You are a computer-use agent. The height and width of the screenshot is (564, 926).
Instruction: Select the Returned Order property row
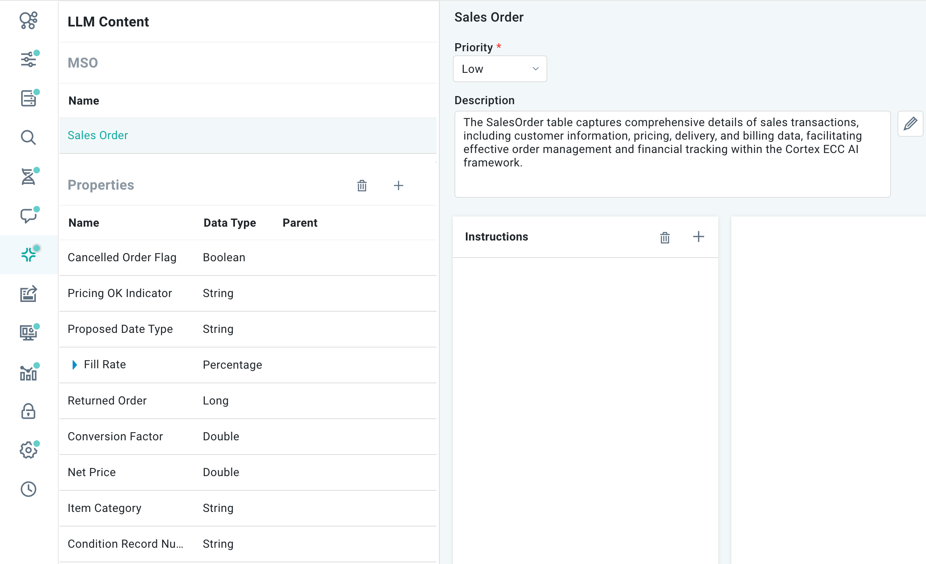[x=248, y=401]
